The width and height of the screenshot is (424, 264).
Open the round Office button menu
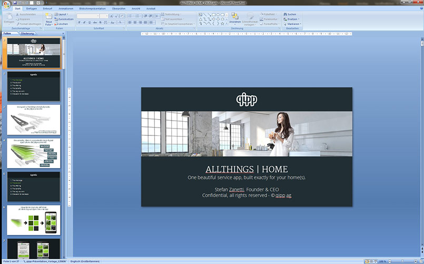click(5, 5)
